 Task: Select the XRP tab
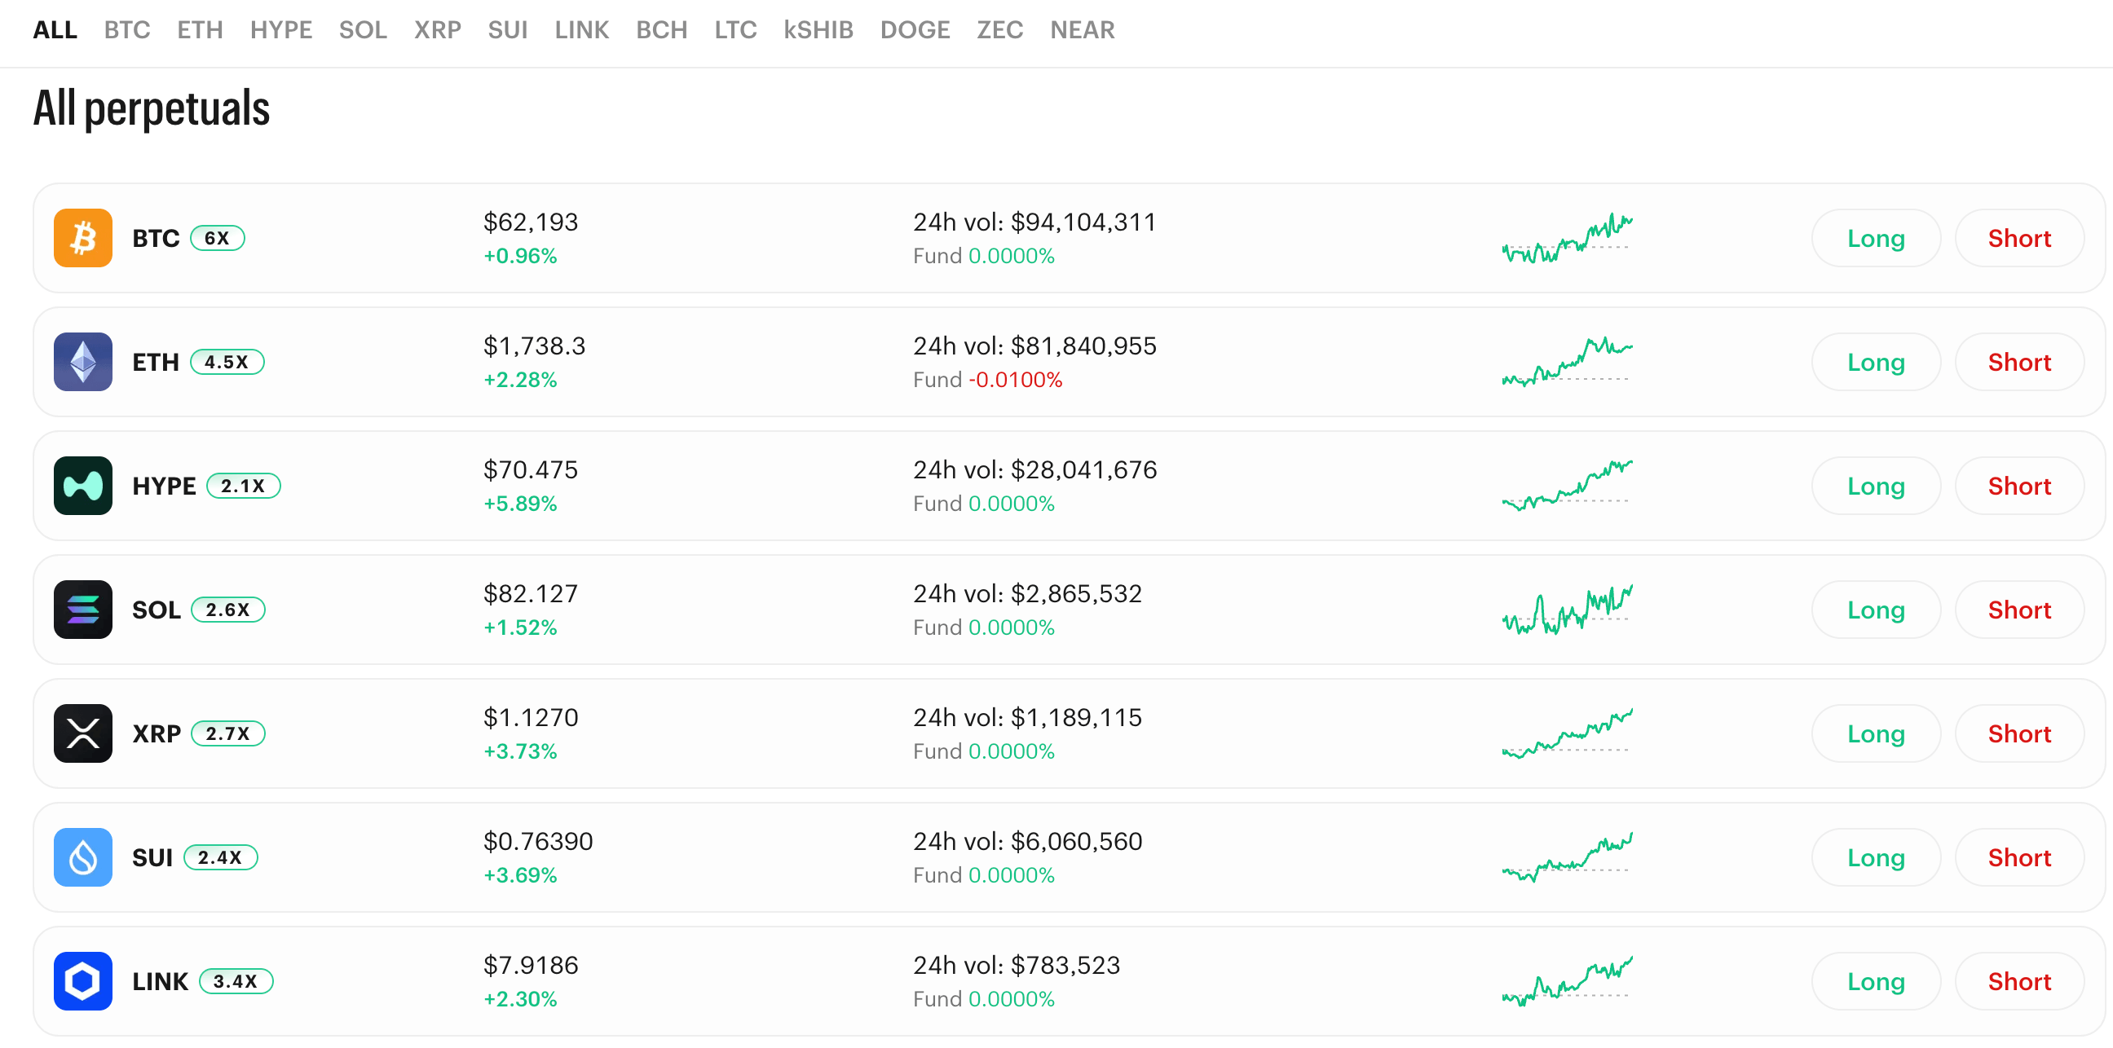[x=437, y=30]
